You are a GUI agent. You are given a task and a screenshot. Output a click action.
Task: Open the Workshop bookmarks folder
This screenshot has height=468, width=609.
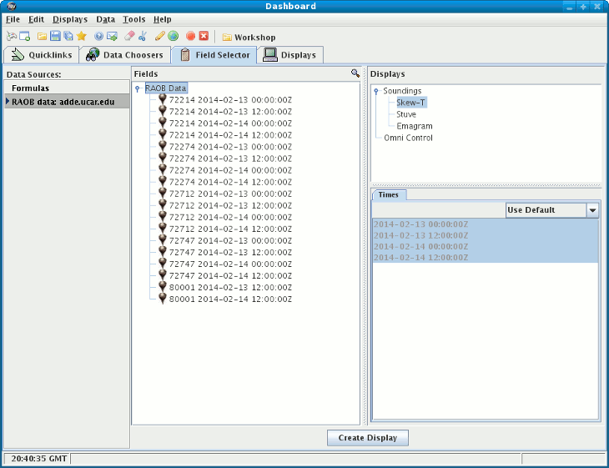tap(248, 38)
